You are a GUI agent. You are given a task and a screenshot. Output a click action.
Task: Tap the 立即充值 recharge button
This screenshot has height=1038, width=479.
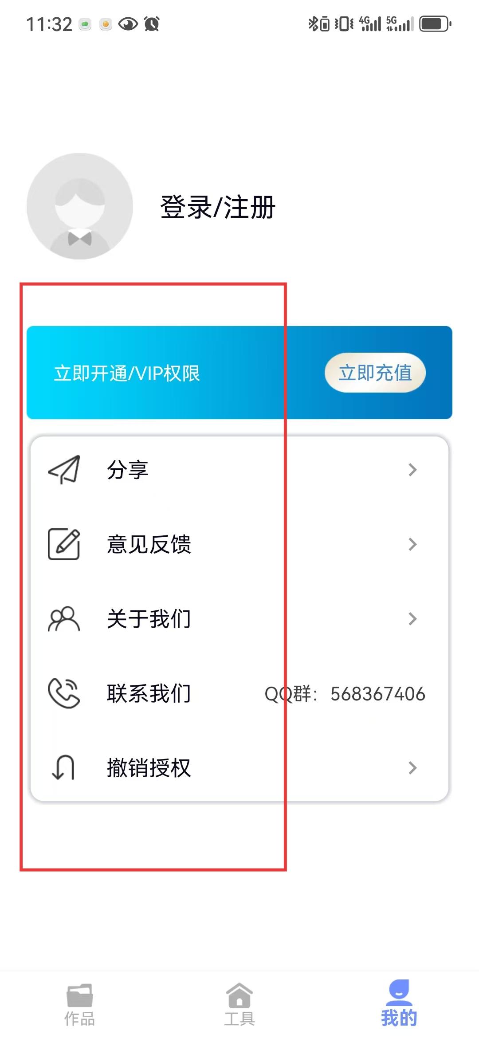click(x=375, y=373)
